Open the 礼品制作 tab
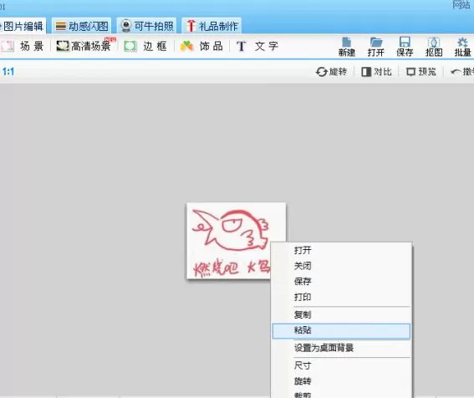Image resolution: width=474 pixels, height=398 pixels. 212,26
